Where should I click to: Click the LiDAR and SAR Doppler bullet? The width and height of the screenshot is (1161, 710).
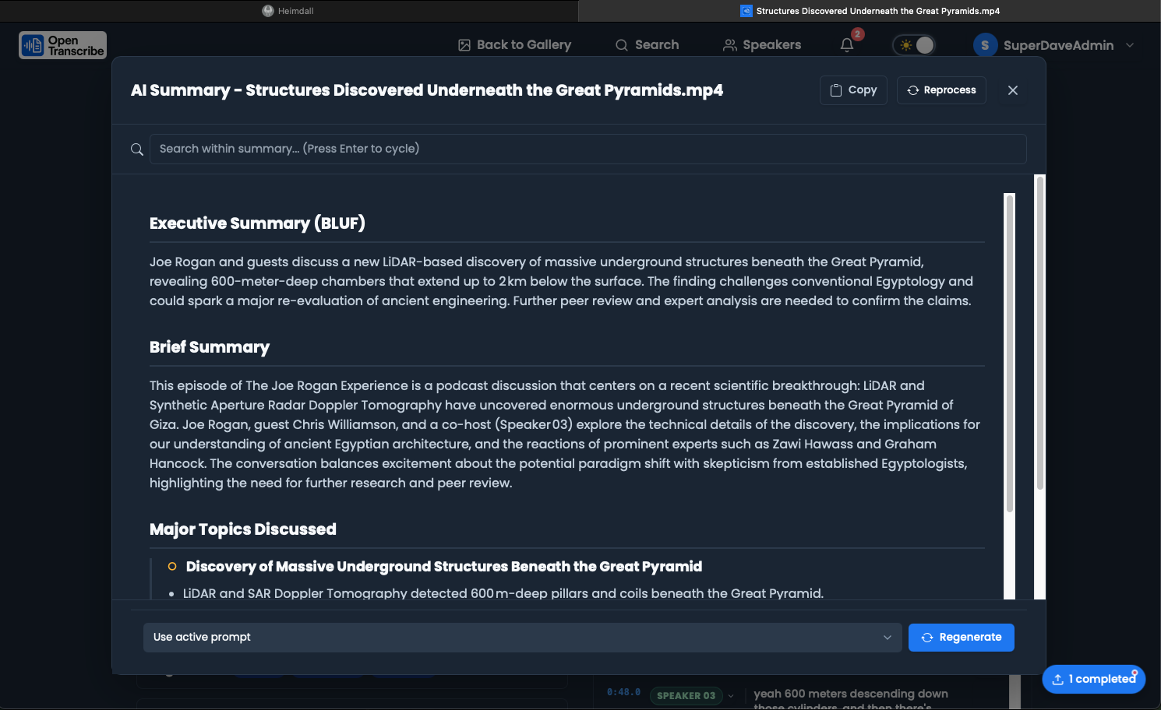(503, 593)
